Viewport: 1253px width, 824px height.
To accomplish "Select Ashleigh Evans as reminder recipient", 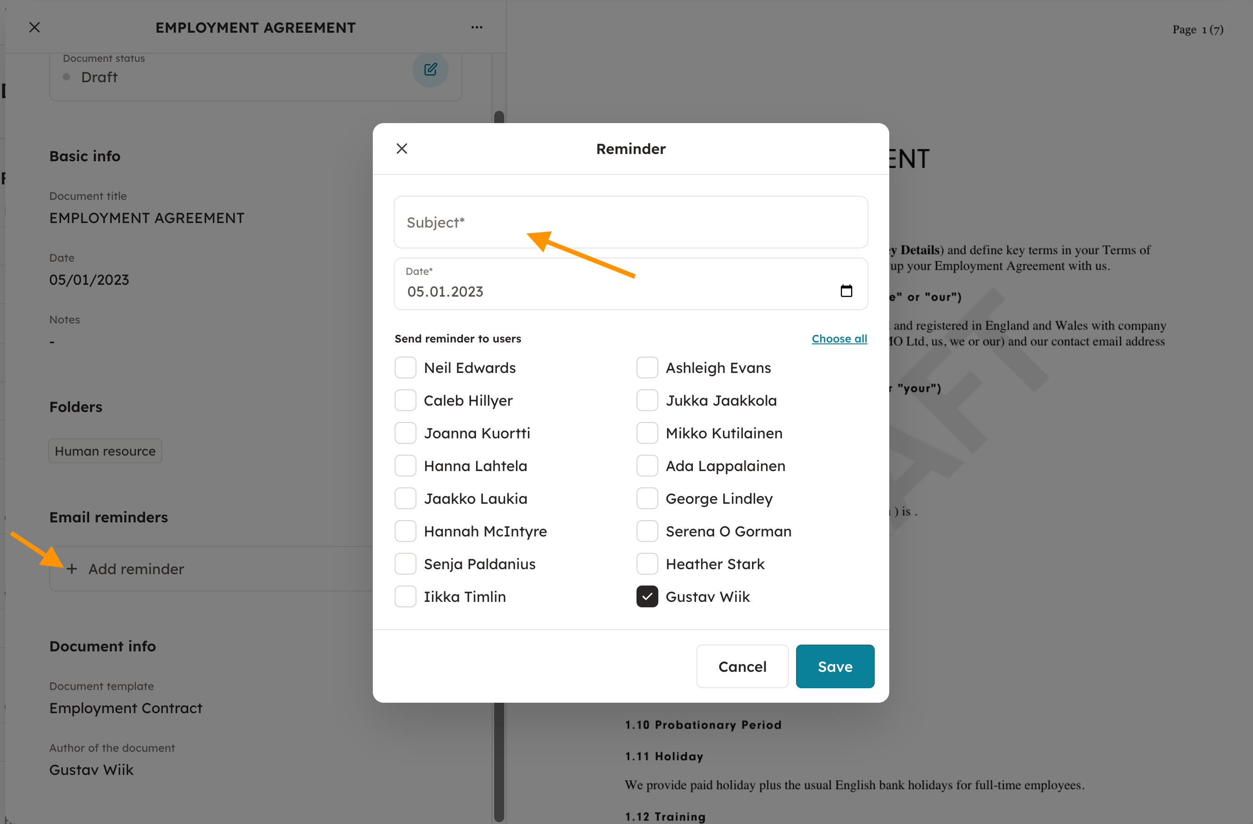I will click(647, 367).
